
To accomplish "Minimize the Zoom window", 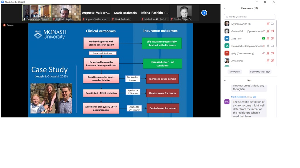I will (257, 2).
